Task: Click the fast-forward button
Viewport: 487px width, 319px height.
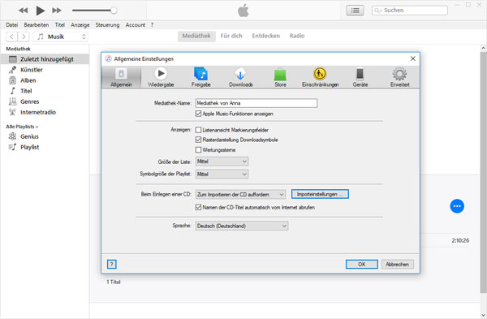Action: (x=57, y=11)
